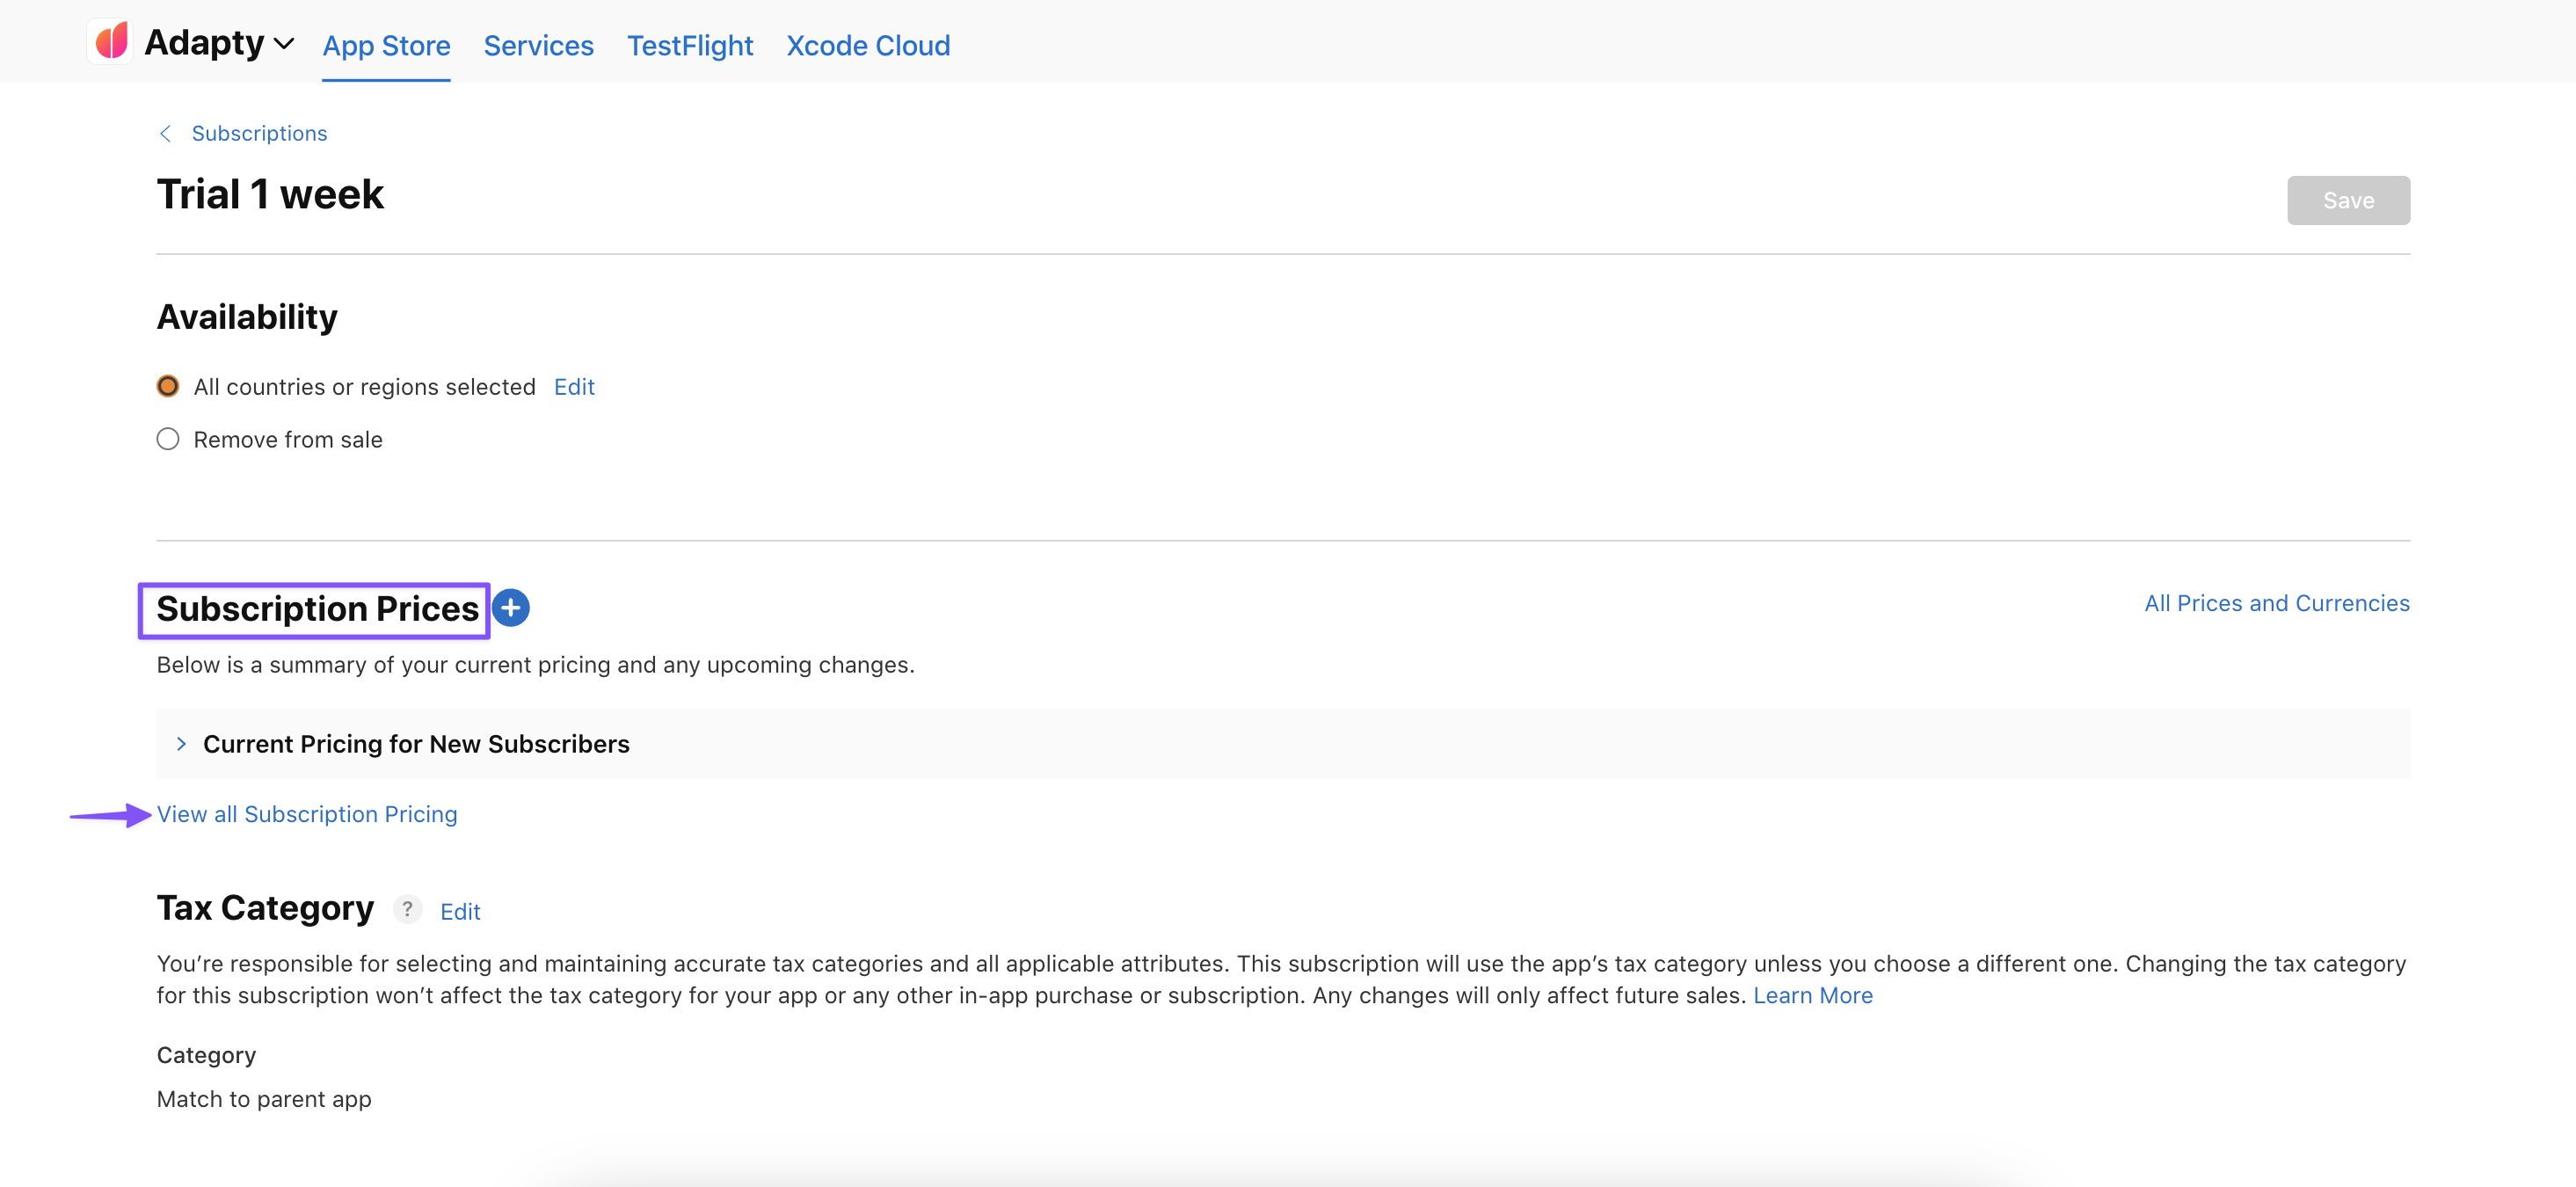Open View all Subscription Pricing link
The height and width of the screenshot is (1187, 2576).
pyautogui.click(x=307, y=814)
